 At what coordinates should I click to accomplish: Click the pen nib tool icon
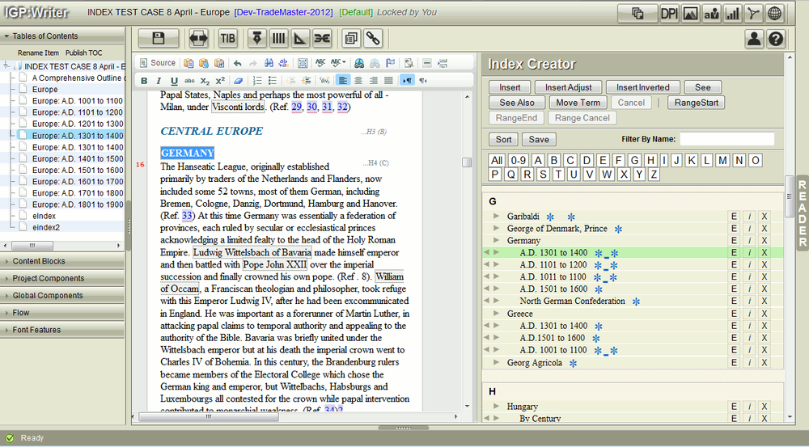point(257,38)
